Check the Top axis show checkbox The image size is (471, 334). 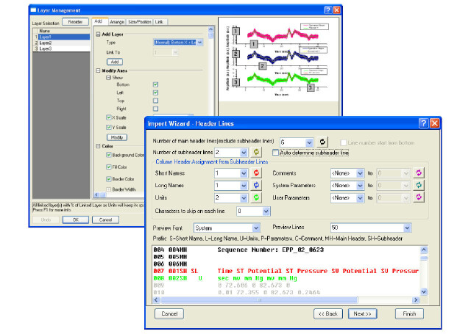pyautogui.click(x=155, y=99)
